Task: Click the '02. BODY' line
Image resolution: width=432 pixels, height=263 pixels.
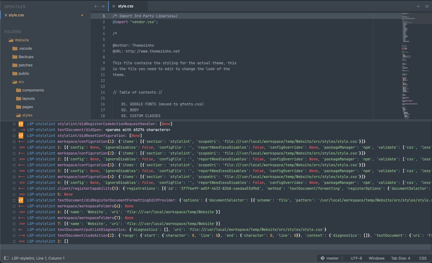Action: (130, 110)
